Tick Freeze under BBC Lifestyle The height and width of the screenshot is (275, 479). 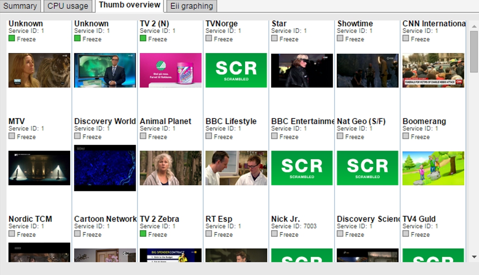[x=209, y=136]
